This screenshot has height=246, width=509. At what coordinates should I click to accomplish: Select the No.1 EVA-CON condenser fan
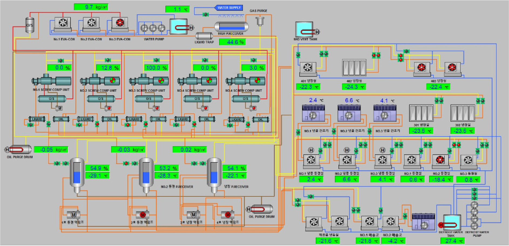(x=63, y=23)
